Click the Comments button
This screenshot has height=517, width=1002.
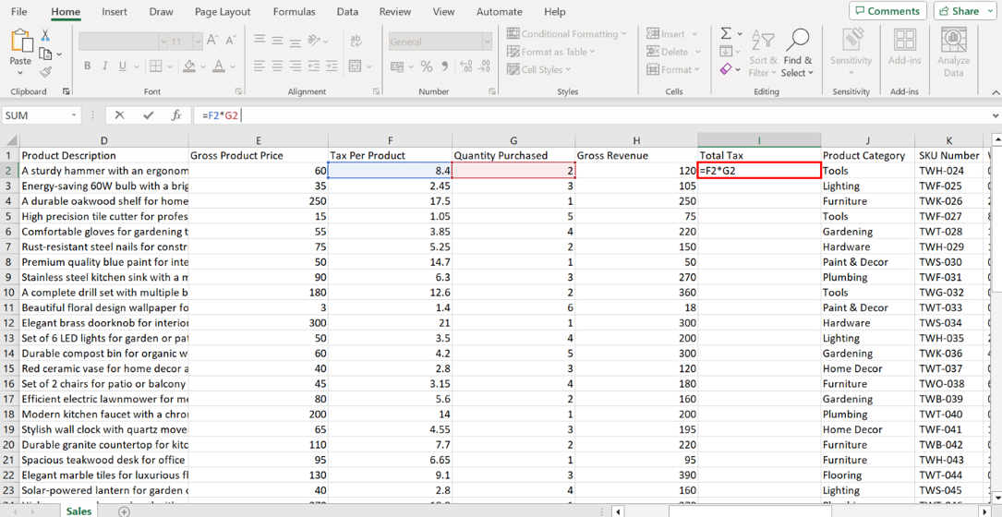click(887, 11)
